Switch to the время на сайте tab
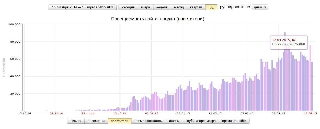This screenshot has width=320, height=129. pyautogui.click(x=234, y=121)
